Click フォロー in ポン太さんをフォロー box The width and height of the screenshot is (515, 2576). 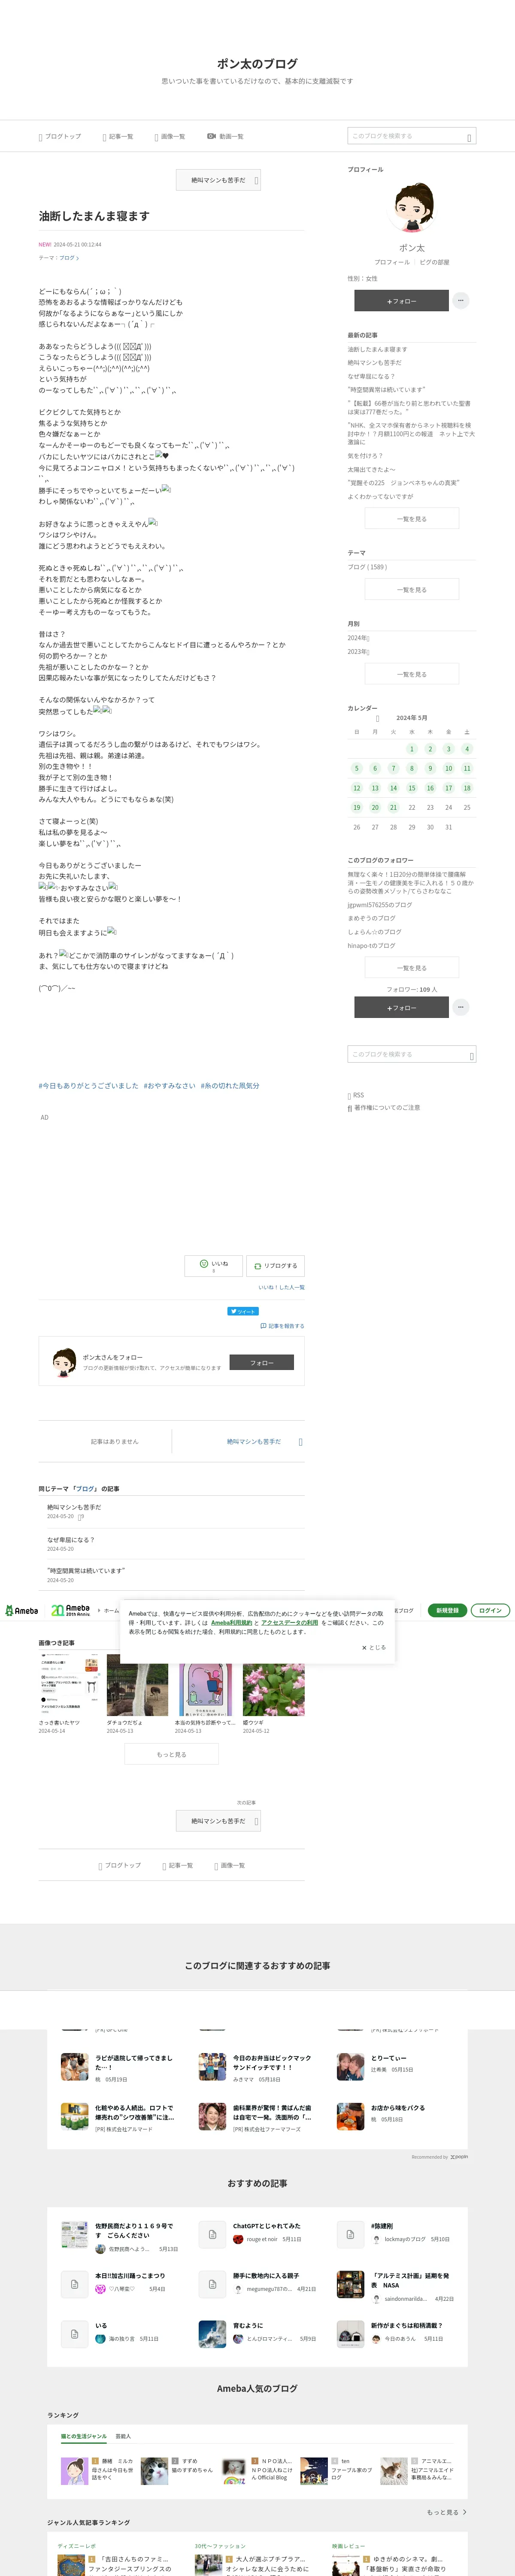point(262,1362)
